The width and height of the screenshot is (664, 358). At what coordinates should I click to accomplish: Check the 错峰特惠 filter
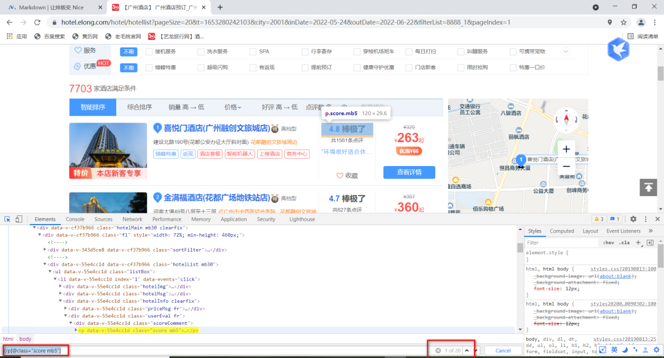click(x=149, y=68)
